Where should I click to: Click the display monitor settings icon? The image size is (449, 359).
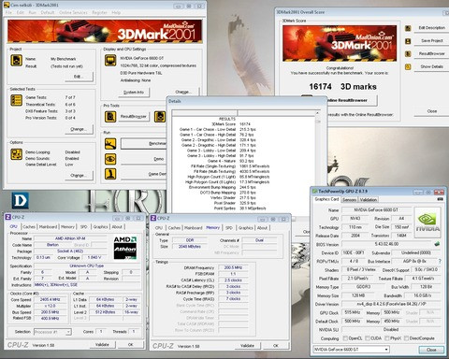pos(110,60)
